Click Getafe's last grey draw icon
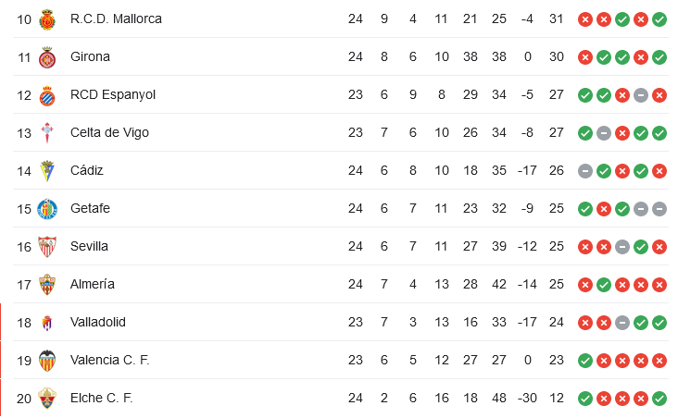Screen dimensions: 678x418 point(659,209)
